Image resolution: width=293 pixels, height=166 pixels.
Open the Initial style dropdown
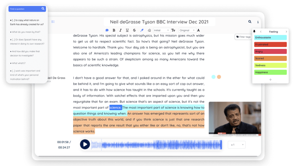[161, 30]
